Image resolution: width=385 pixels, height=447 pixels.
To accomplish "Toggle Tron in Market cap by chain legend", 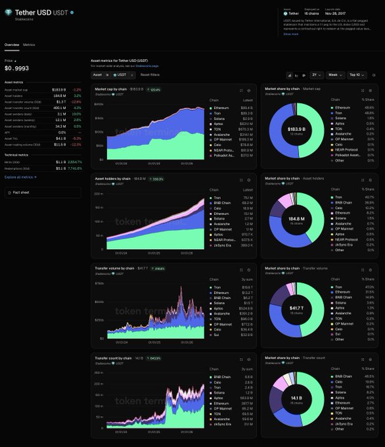I will coord(231,113).
